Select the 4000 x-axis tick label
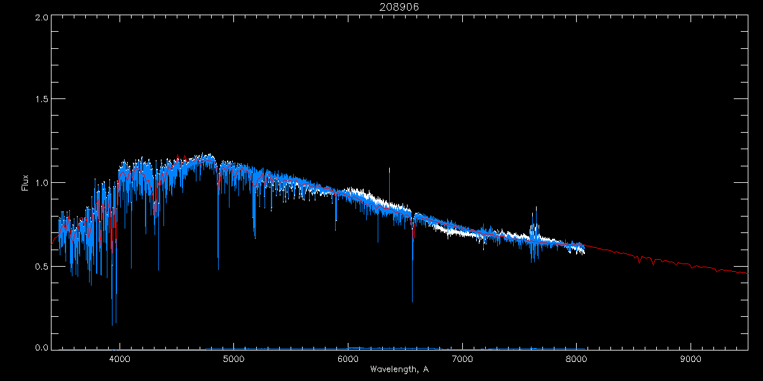 pos(120,359)
